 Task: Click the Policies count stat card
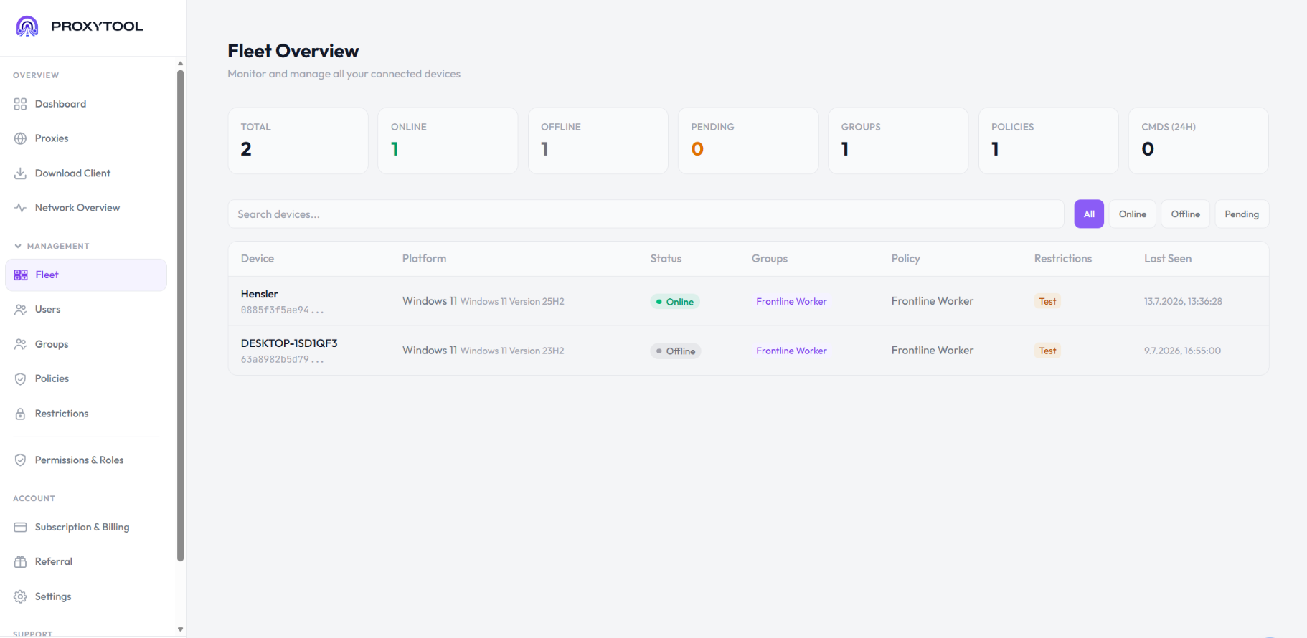point(1049,141)
